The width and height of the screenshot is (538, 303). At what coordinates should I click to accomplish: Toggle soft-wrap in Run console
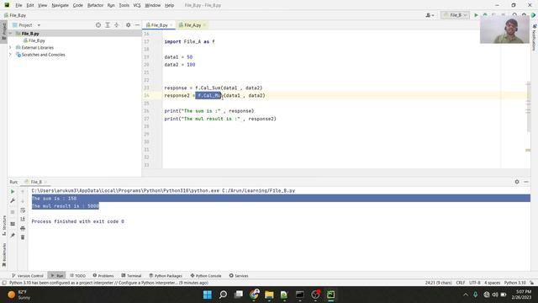pos(23,210)
